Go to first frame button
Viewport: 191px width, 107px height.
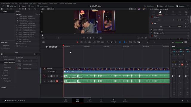[84, 38]
